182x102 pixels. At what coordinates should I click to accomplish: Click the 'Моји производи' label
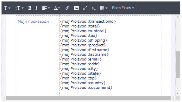tap(33, 22)
